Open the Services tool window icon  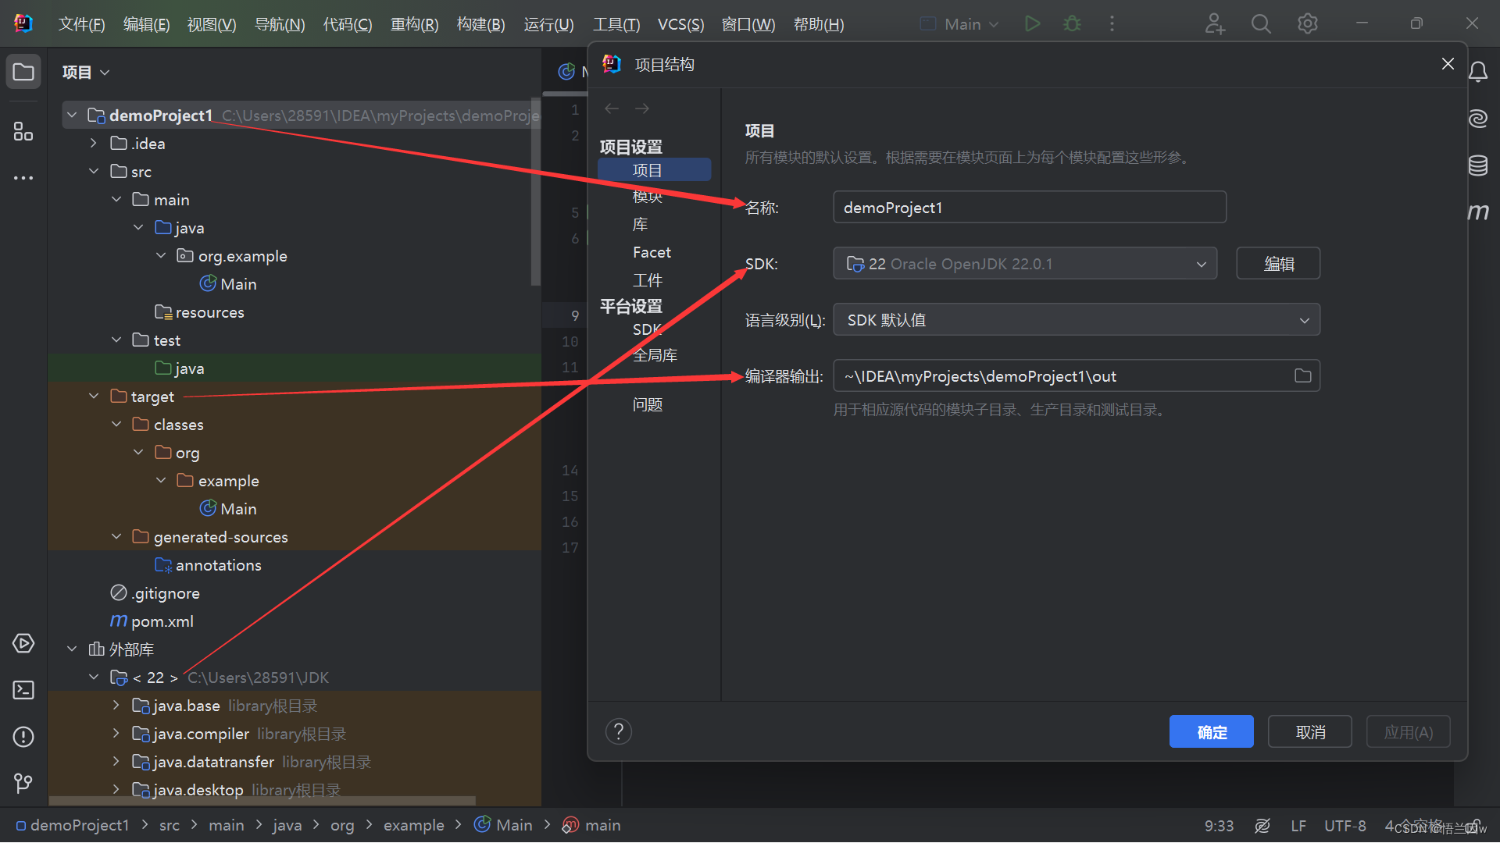(x=23, y=644)
